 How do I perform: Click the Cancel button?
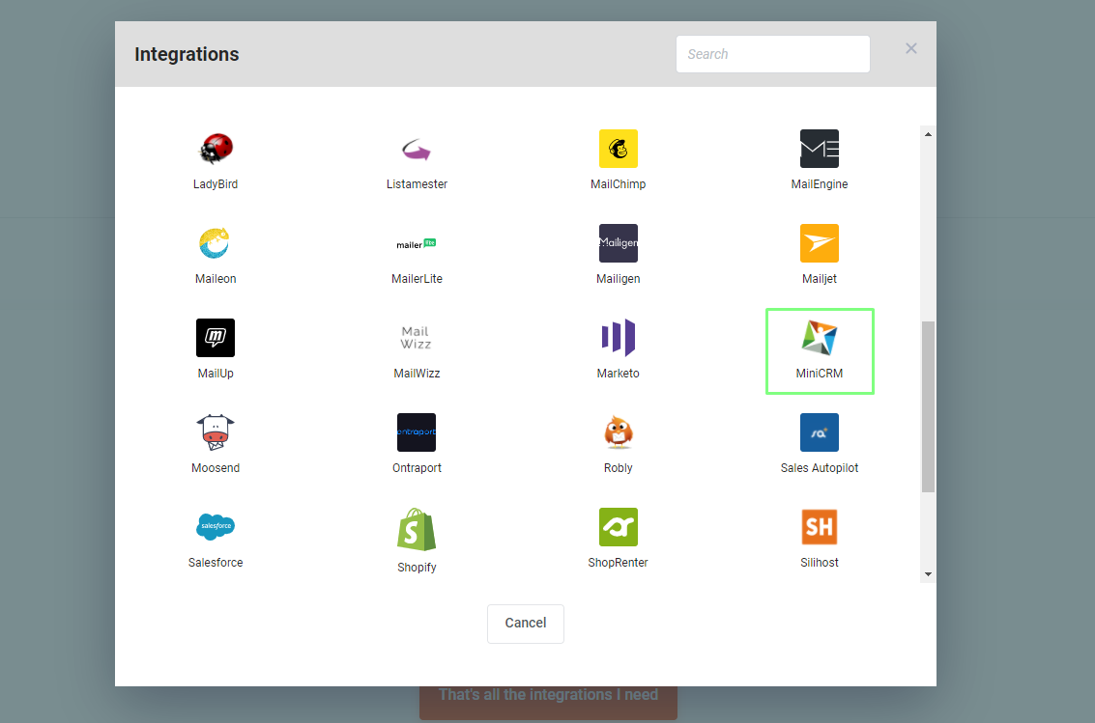point(526,624)
